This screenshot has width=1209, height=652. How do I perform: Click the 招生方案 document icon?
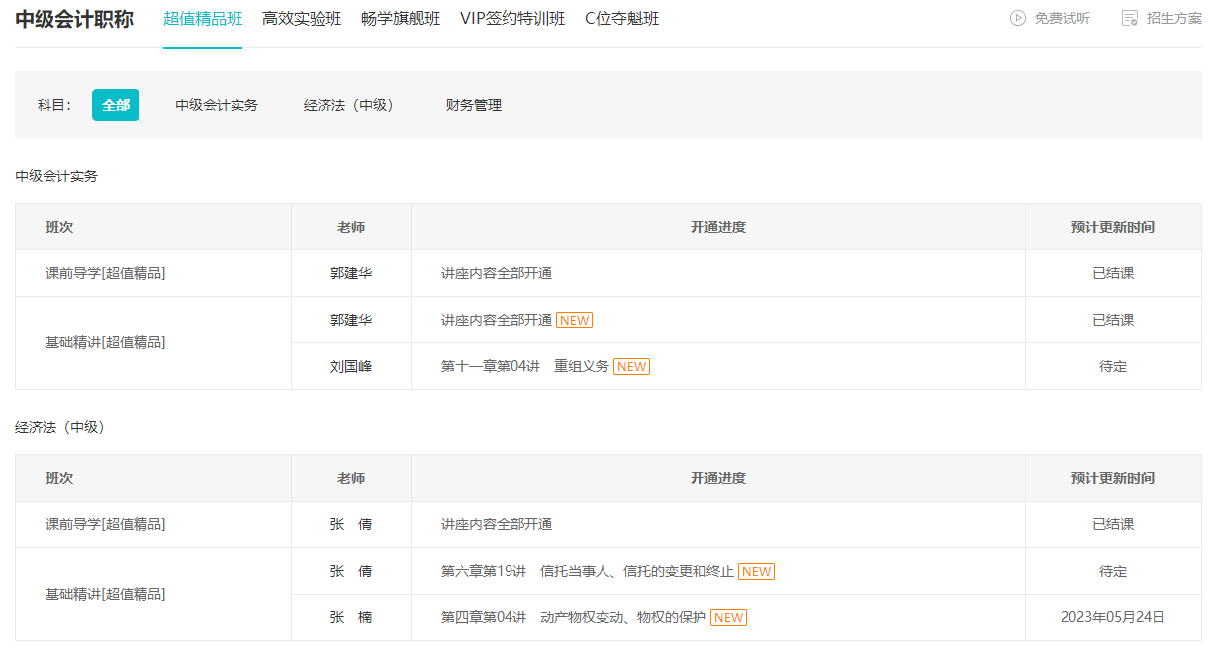[x=1129, y=18]
